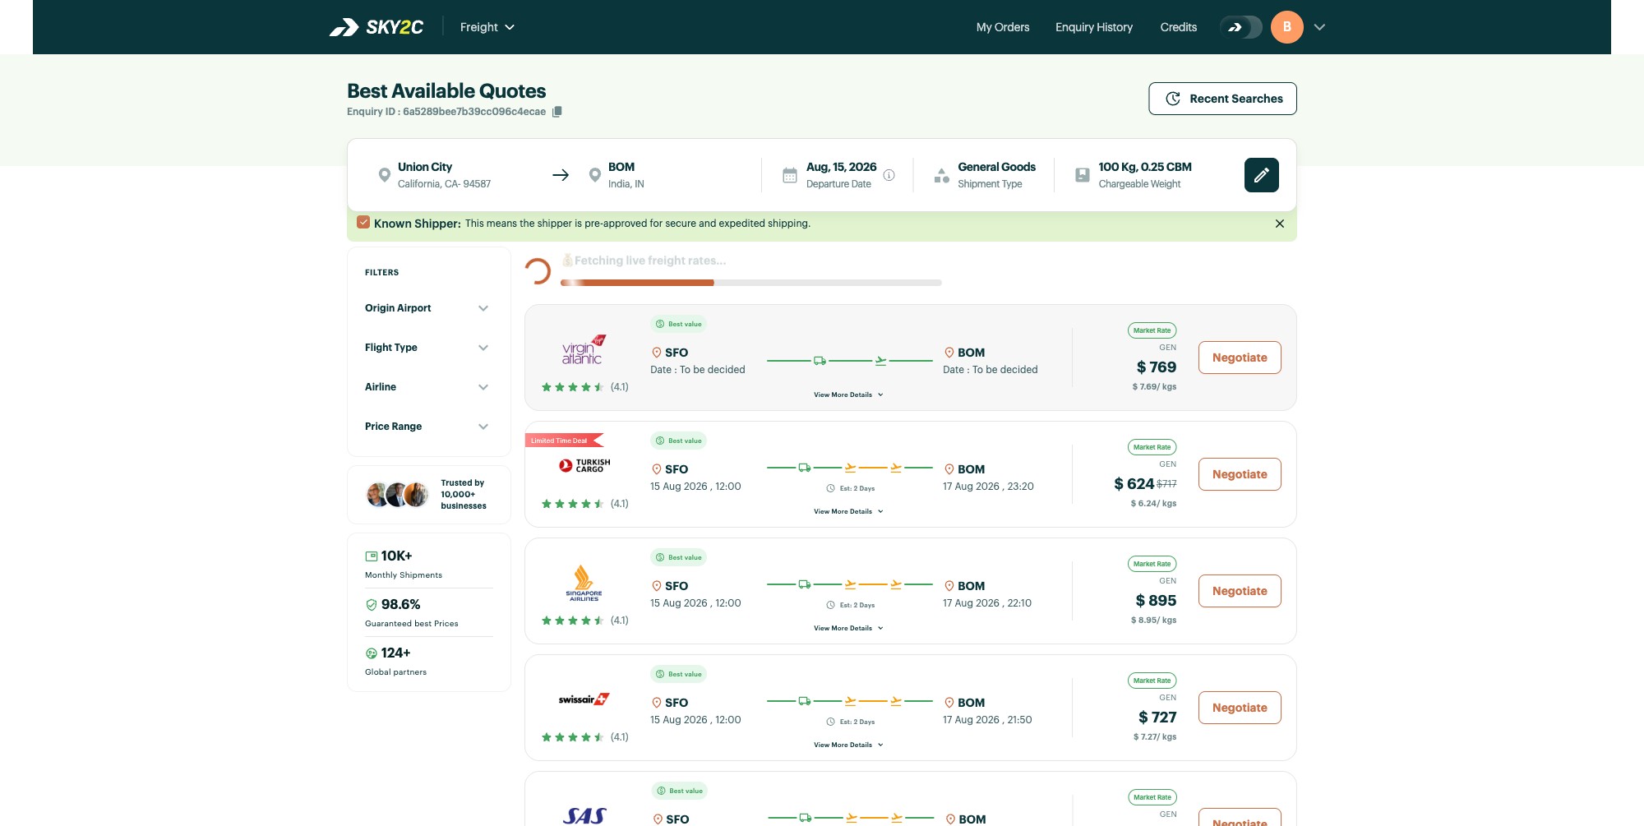Image resolution: width=1644 pixels, height=826 pixels.
Task: Click the Trusted by 10,000+ businesses avatars
Action: point(397,495)
